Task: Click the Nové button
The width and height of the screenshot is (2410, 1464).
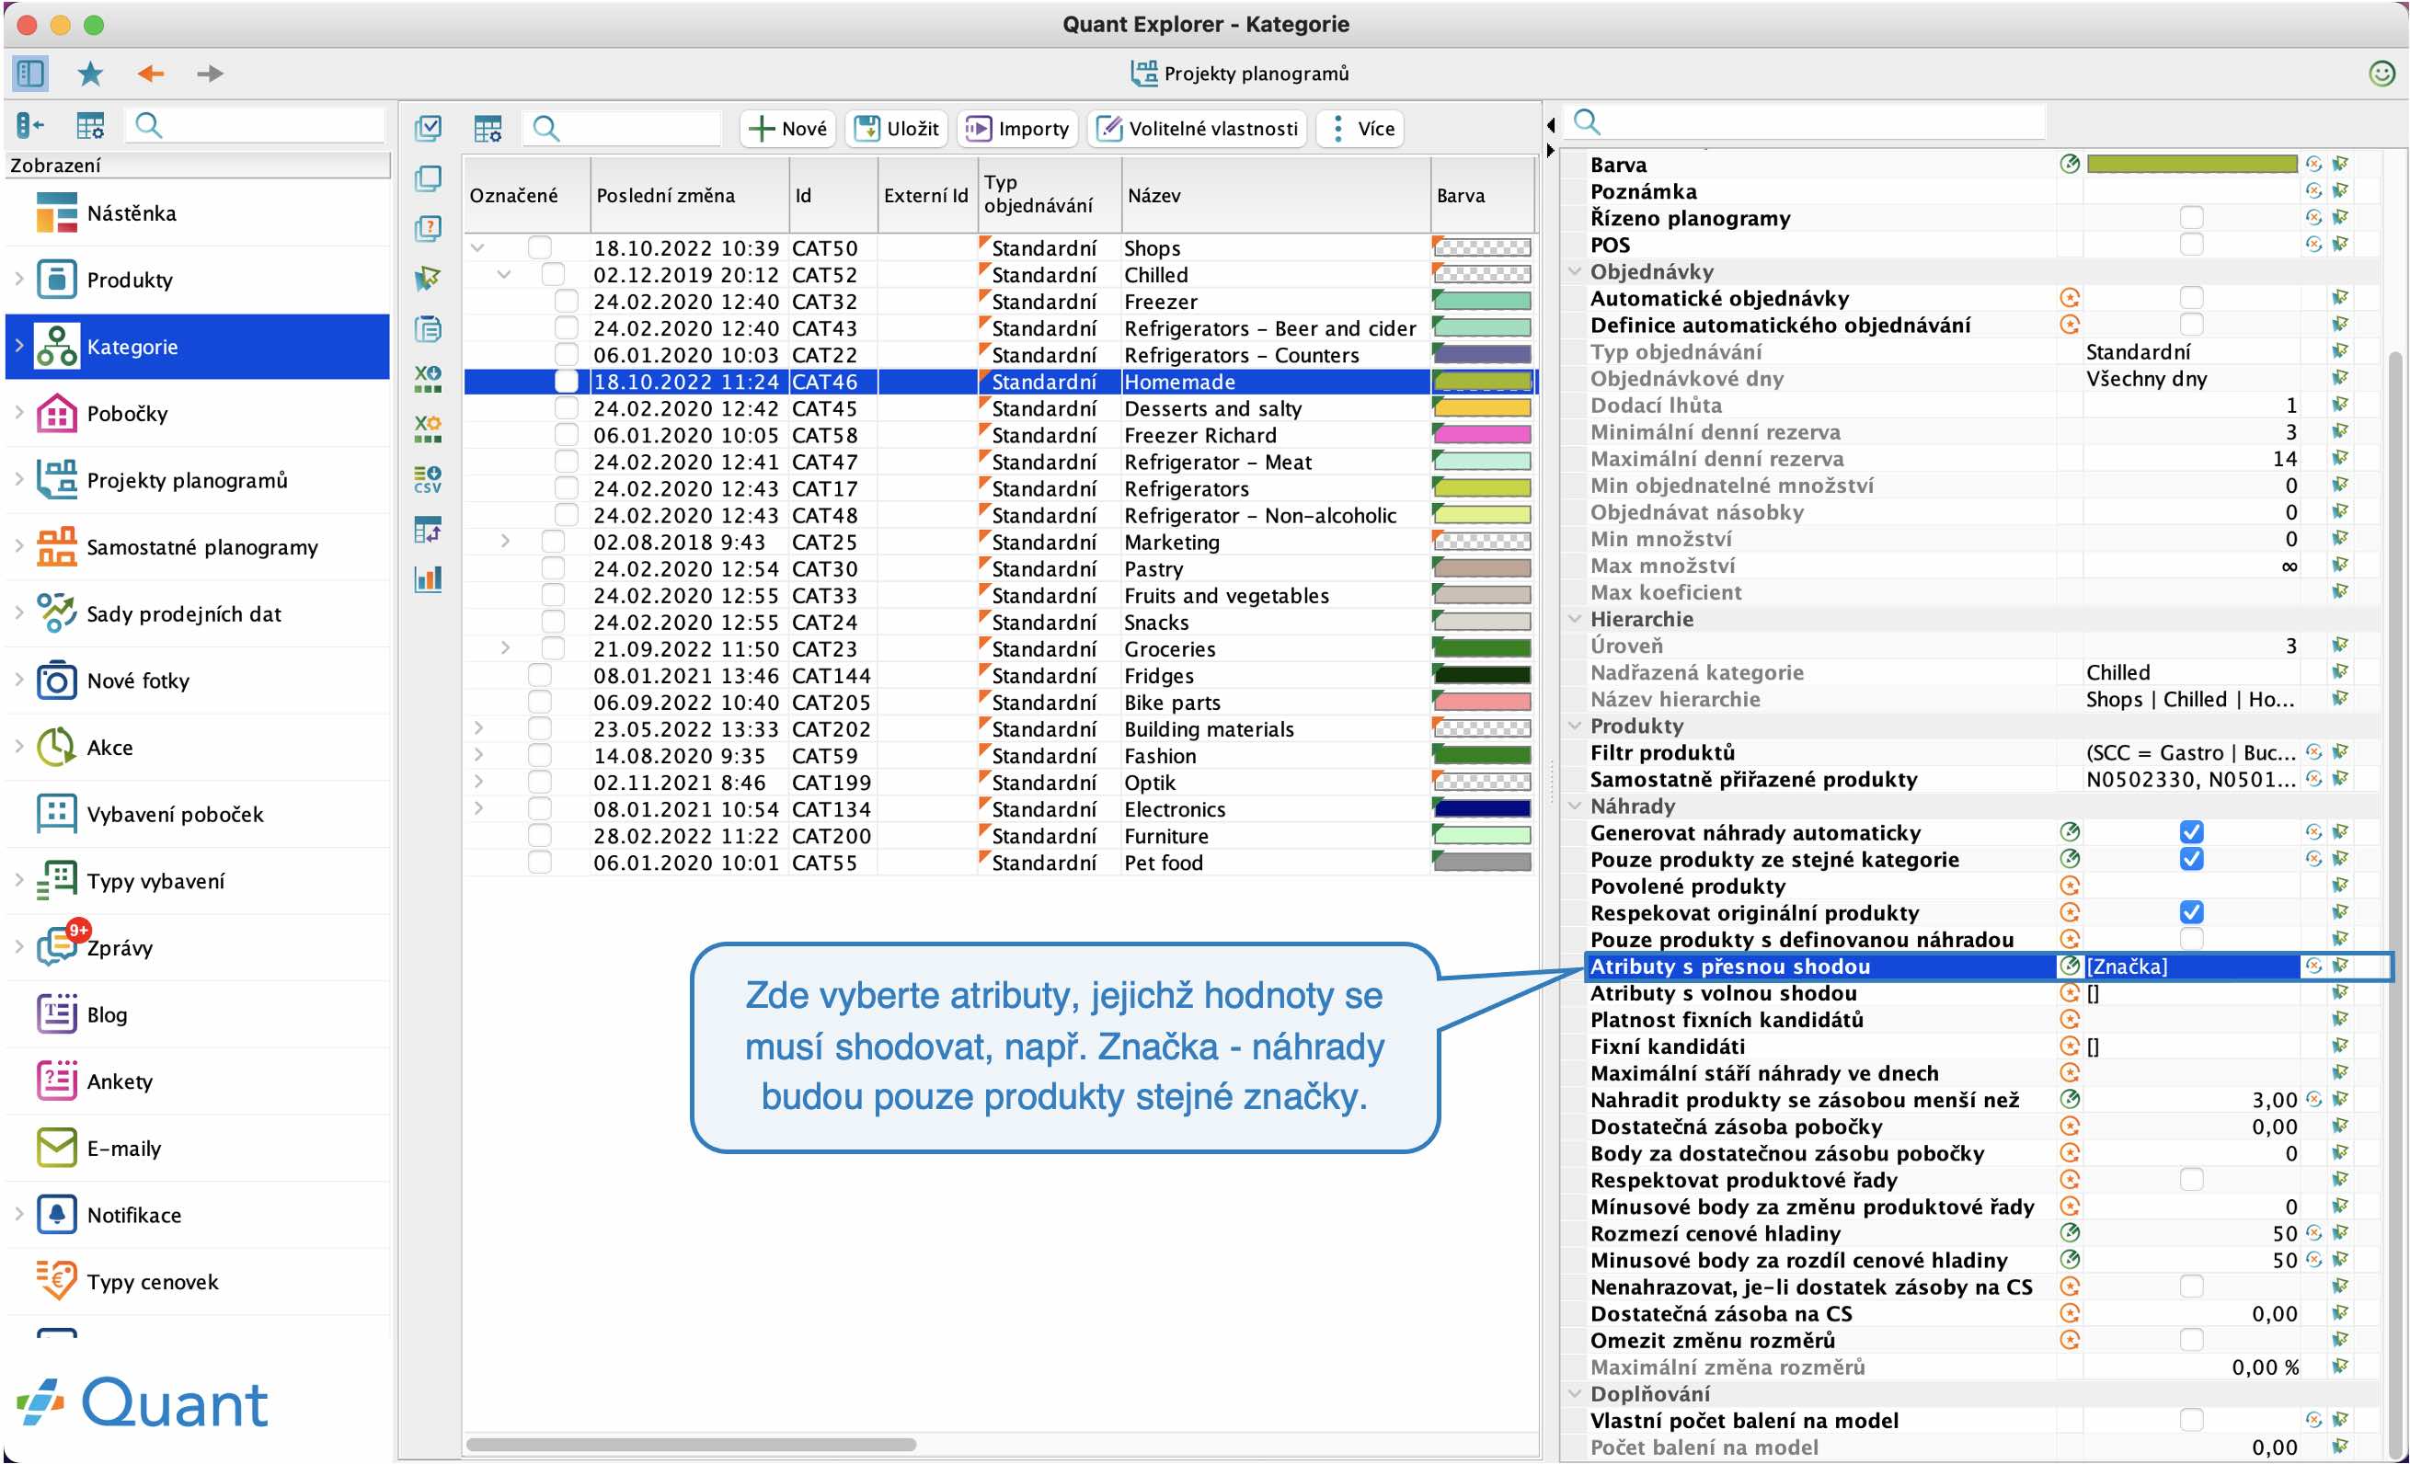Action: pos(787,128)
